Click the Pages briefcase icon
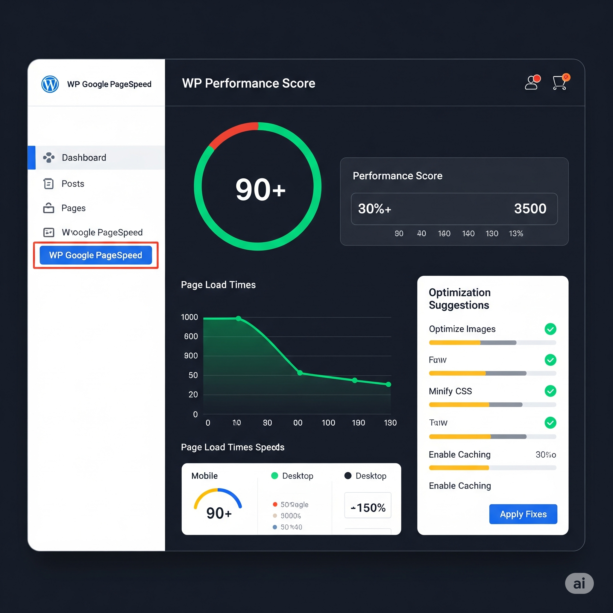The width and height of the screenshot is (613, 613). pos(48,208)
